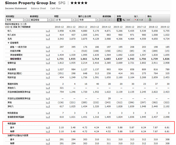Image resolution: width=176 pixels, height=145 pixels.
Task: Click the export to spreadsheet icon
Action: click(150, 20)
